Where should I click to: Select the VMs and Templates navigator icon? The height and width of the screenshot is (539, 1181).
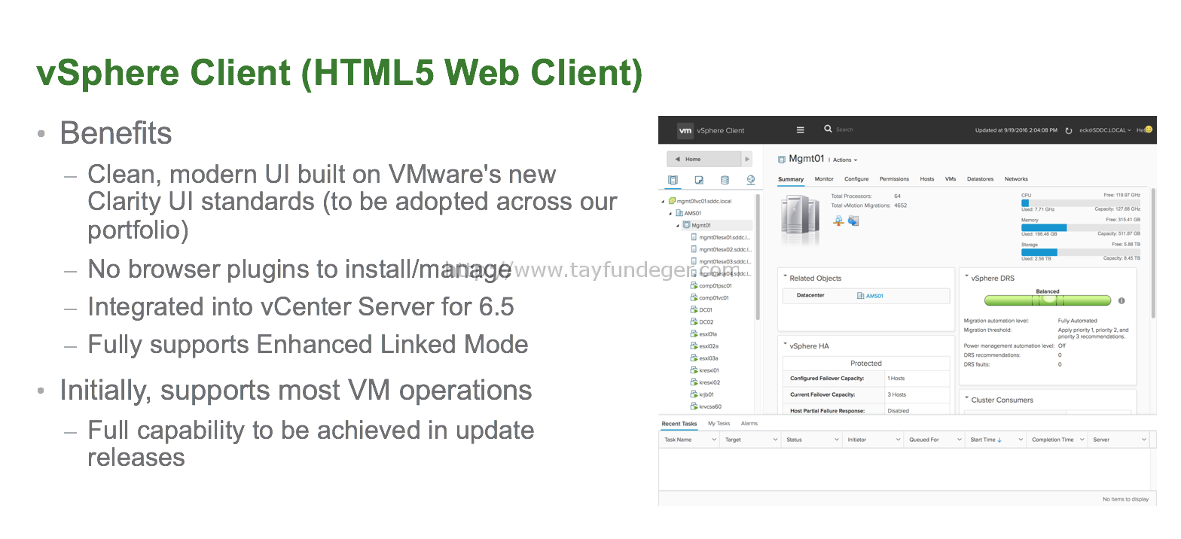pyautogui.click(x=699, y=180)
